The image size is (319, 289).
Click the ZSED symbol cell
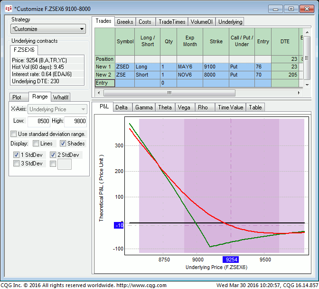click(x=125, y=67)
